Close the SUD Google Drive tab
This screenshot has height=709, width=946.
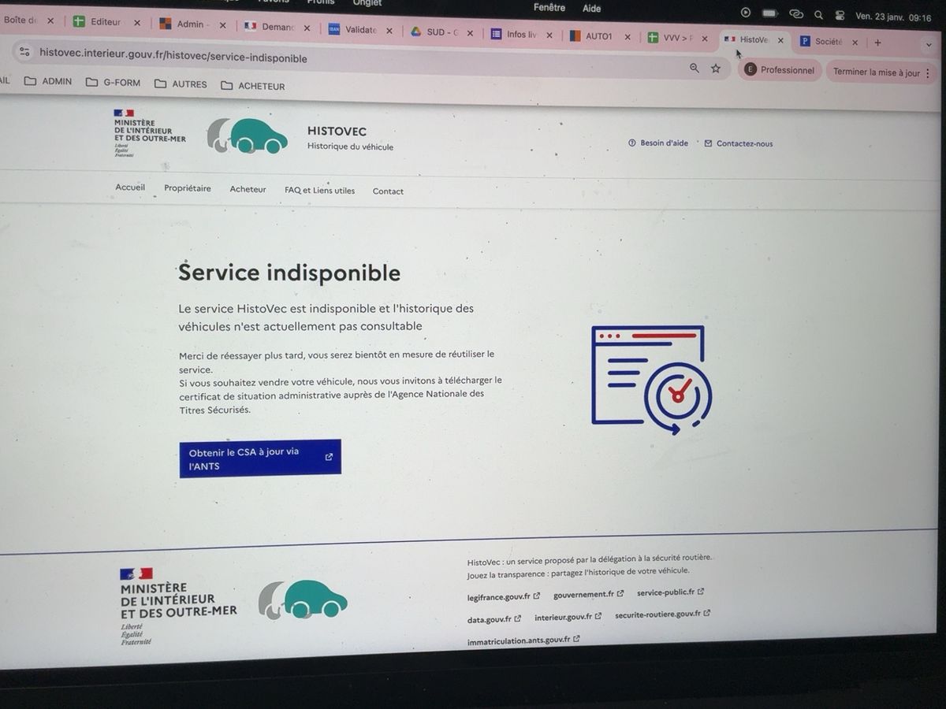tap(471, 33)
